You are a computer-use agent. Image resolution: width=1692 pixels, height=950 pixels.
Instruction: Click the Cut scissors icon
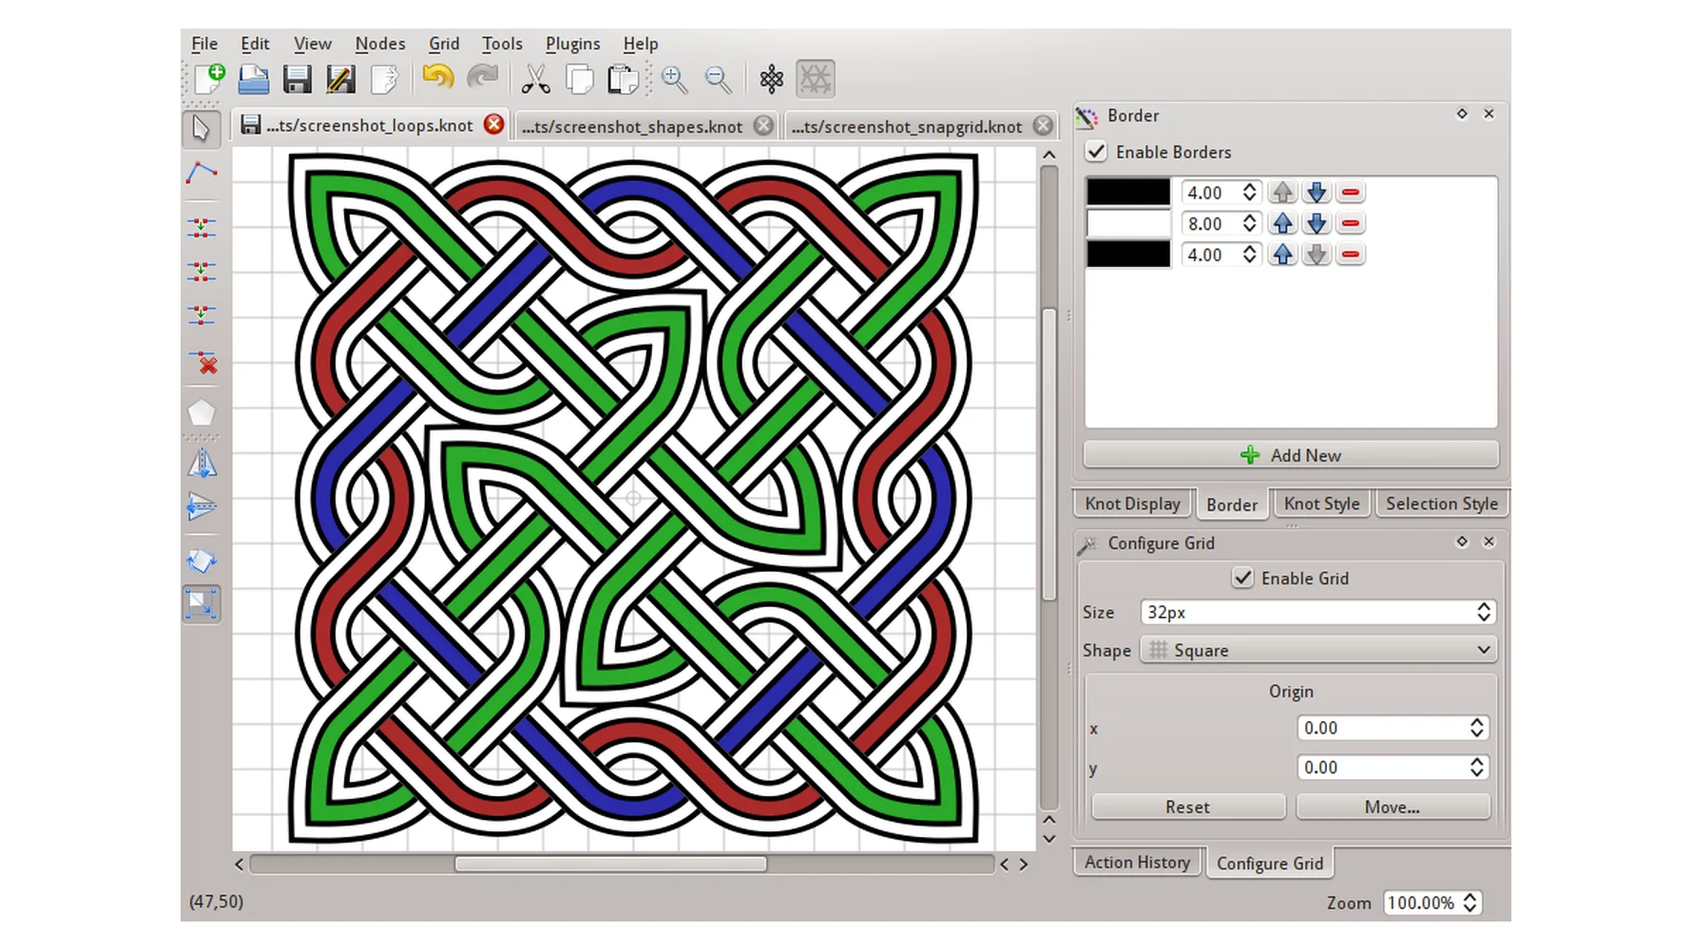pos(535,79)
